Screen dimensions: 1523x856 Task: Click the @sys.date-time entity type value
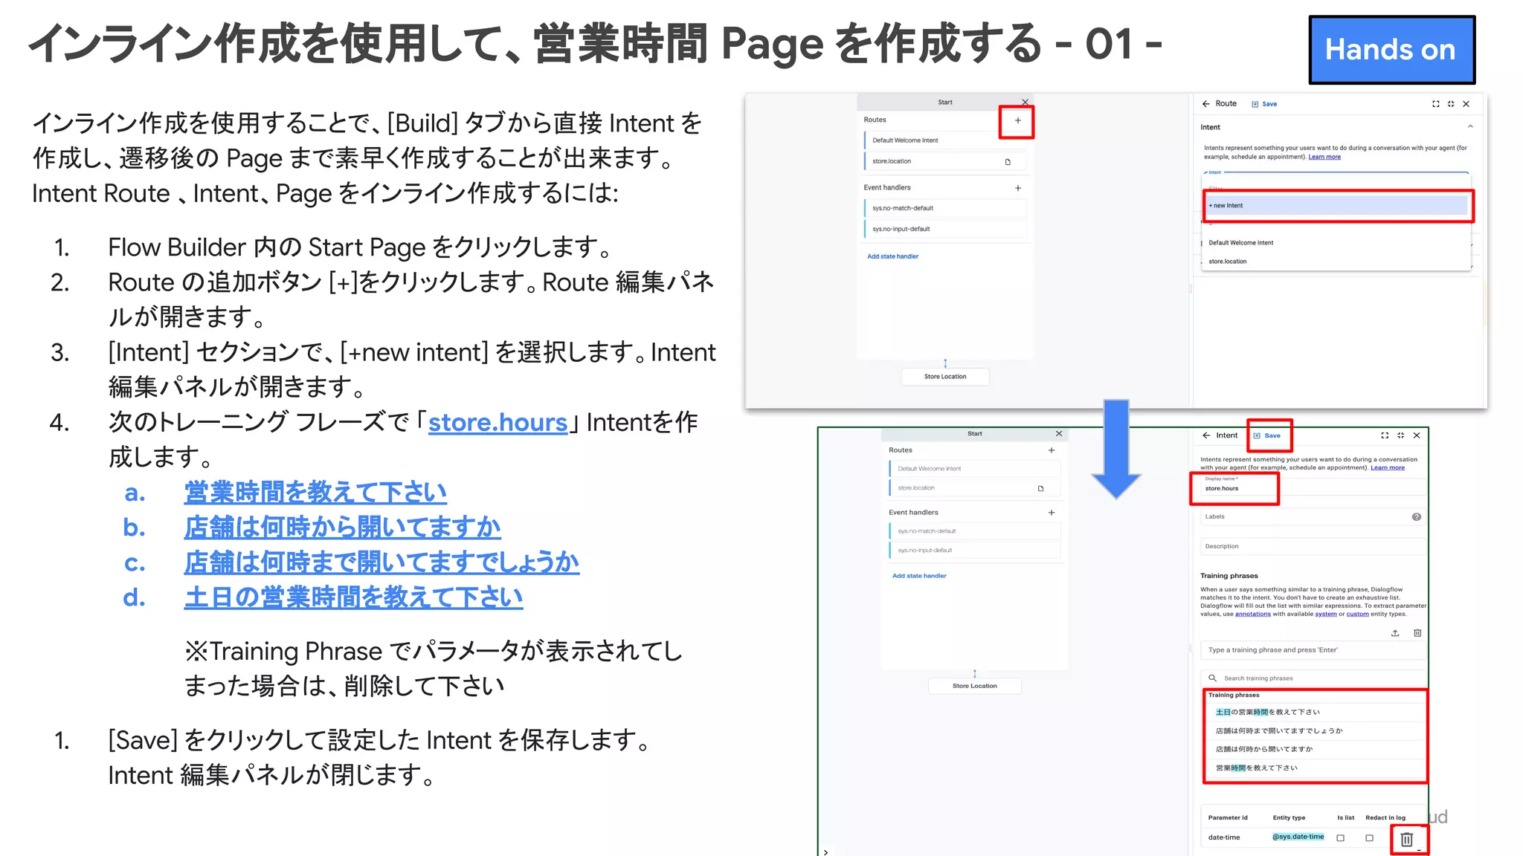1298,837
